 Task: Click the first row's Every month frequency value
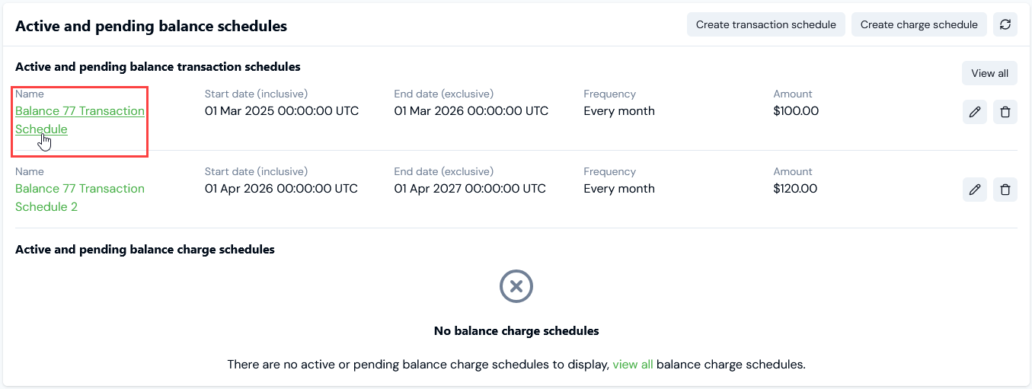tap(619, 111)
